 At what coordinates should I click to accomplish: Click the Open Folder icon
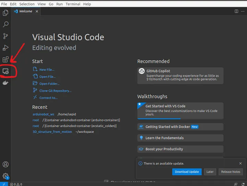[35, 83]
